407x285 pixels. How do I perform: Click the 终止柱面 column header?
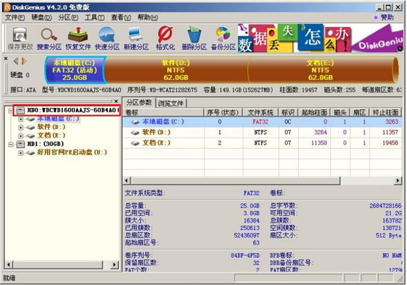pos(385,113)
